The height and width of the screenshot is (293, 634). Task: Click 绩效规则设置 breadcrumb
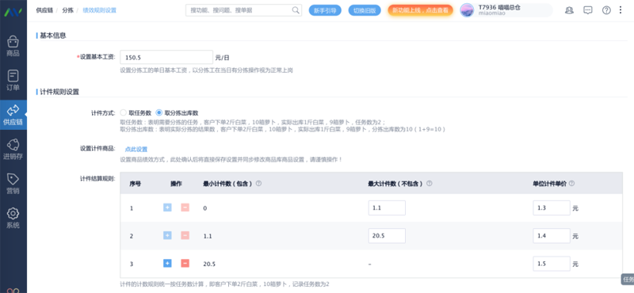100,10
